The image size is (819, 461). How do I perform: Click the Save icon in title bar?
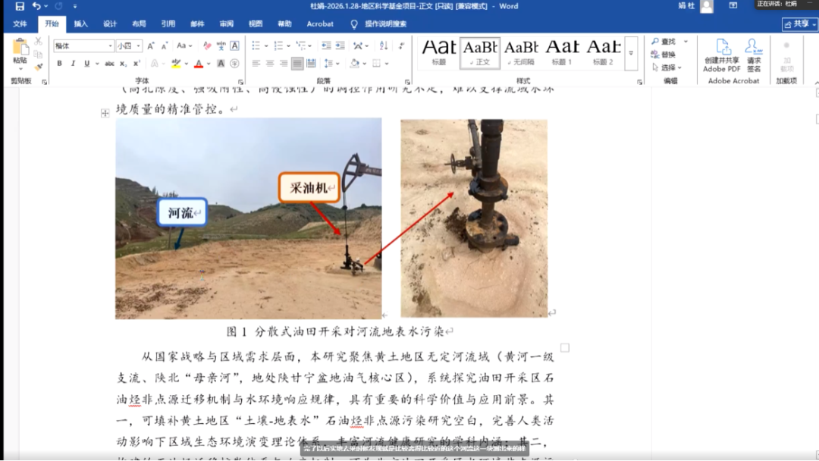tap(20, 6)
